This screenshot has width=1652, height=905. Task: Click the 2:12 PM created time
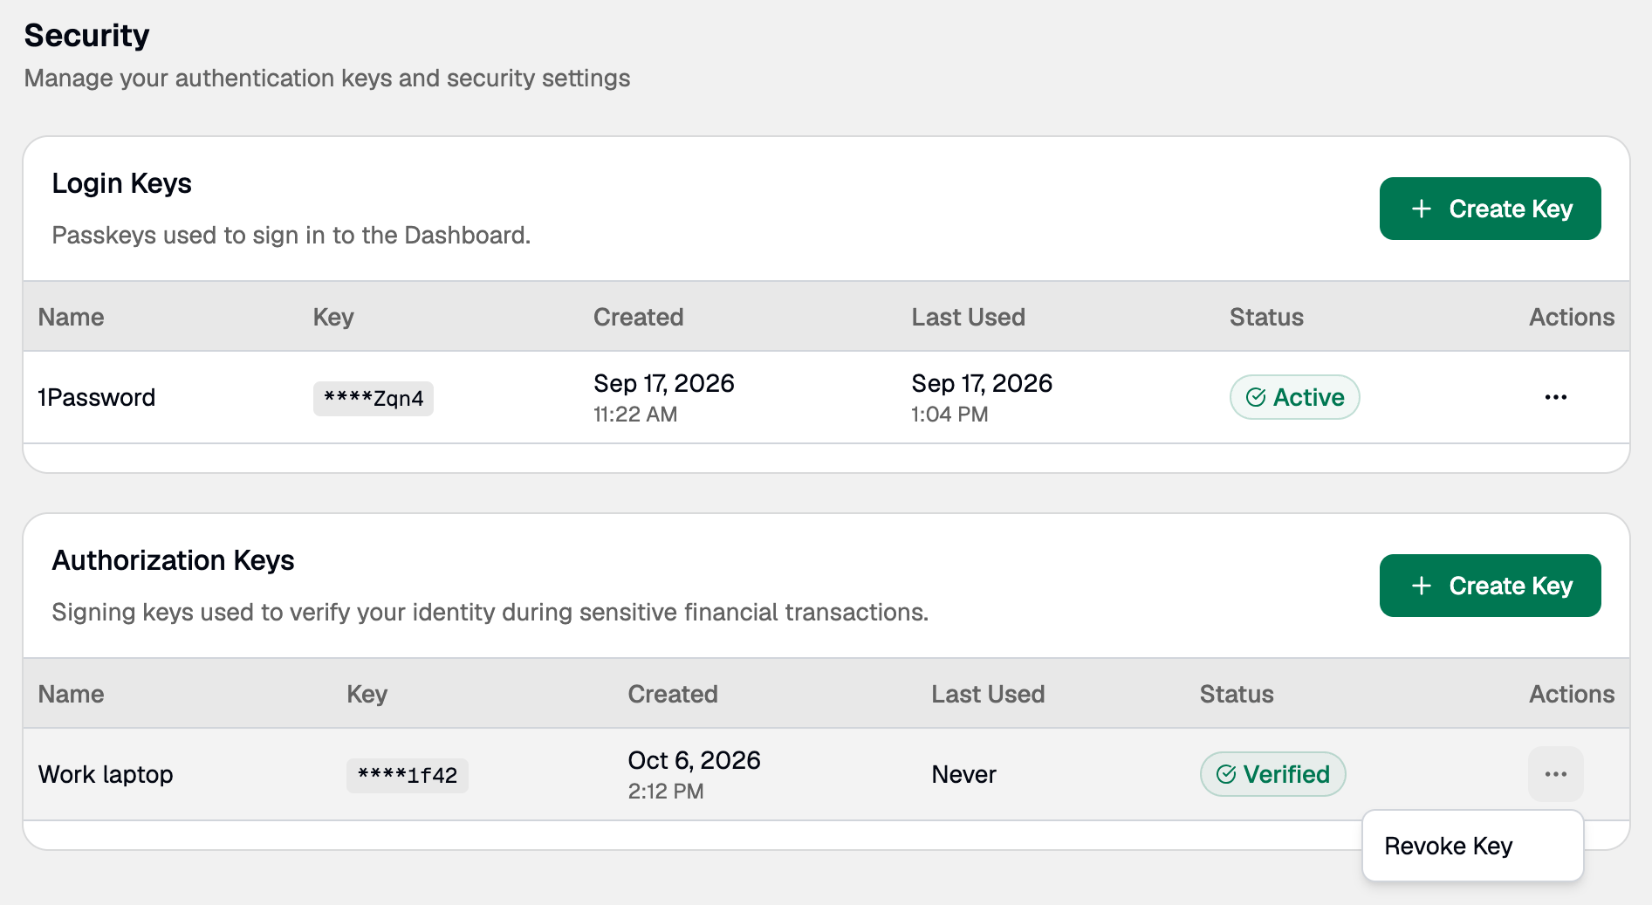(666, 792)
